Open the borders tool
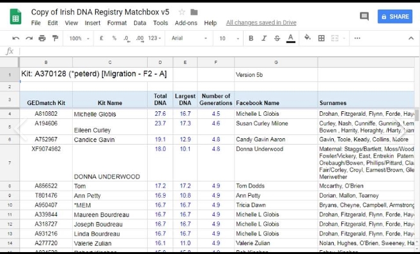Screen dimensions: 420x254 click(322, 38)
